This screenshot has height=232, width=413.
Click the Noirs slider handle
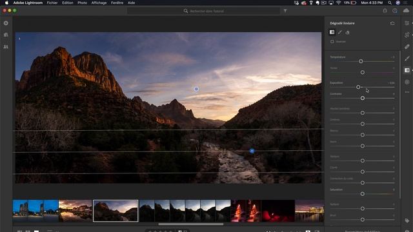(x=363, y=146)
